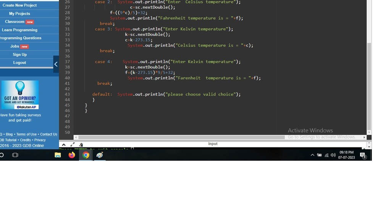Open the Privacy footer link
The image size is (391, 220).
(40, 140)
